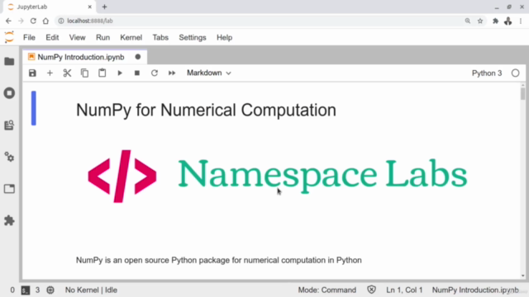
Task: Open the View menu
Action: tap(77, 37)
